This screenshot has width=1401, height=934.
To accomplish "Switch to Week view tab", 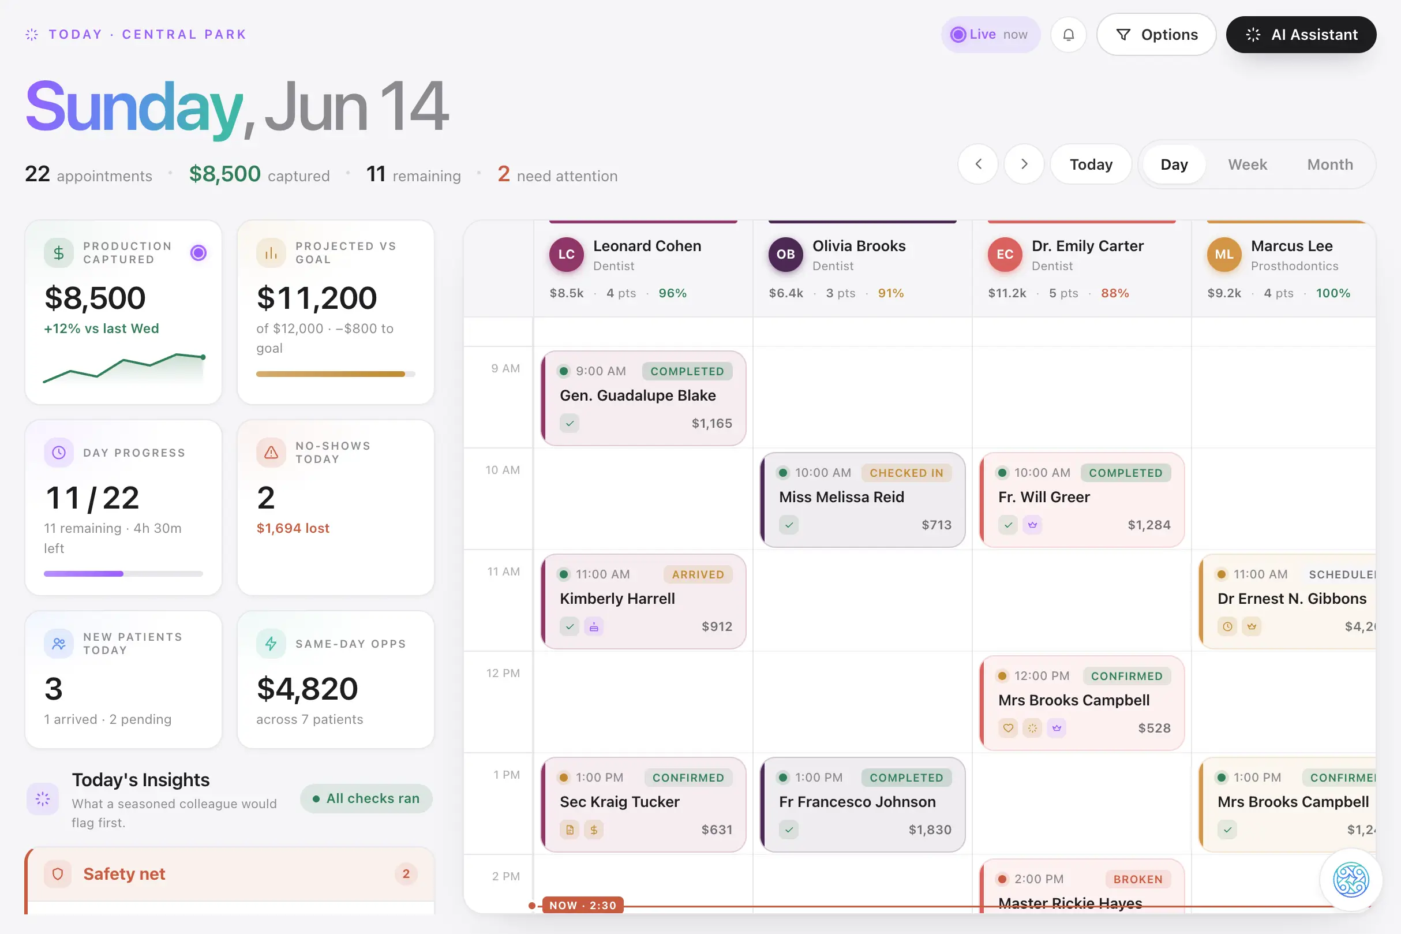I will (1248, 164).
